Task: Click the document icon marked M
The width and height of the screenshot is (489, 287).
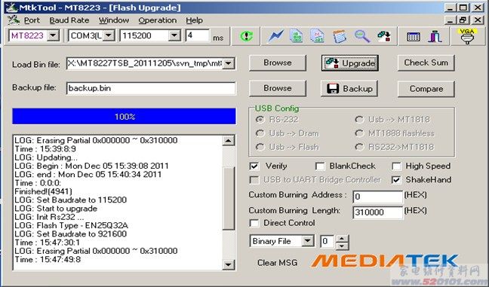Action: (x=318, y=36)
